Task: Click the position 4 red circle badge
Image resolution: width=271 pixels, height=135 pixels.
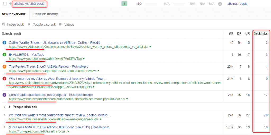Action: [4, 79]
